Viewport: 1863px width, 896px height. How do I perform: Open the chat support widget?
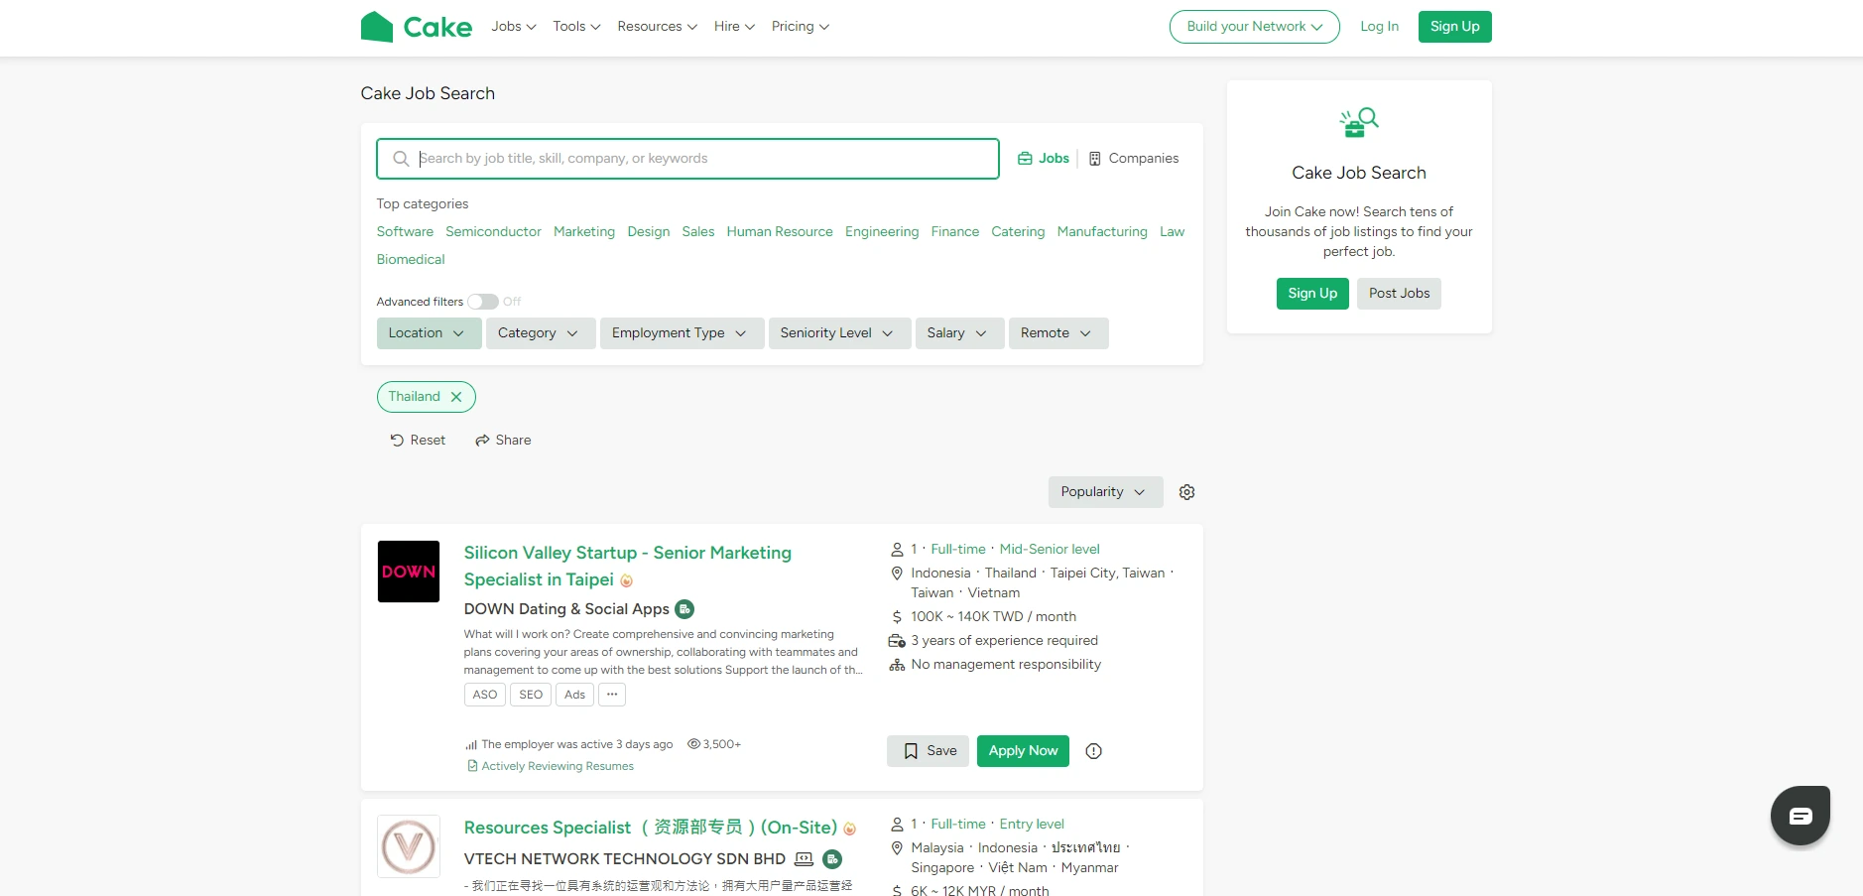point(1801,816)
